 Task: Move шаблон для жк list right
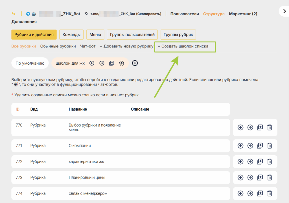[102, 63]
